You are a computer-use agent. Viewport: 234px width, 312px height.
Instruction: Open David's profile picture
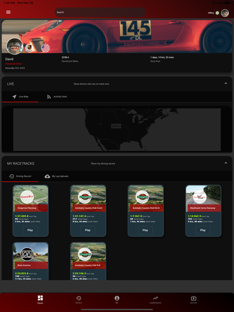[x=15, y=46]
